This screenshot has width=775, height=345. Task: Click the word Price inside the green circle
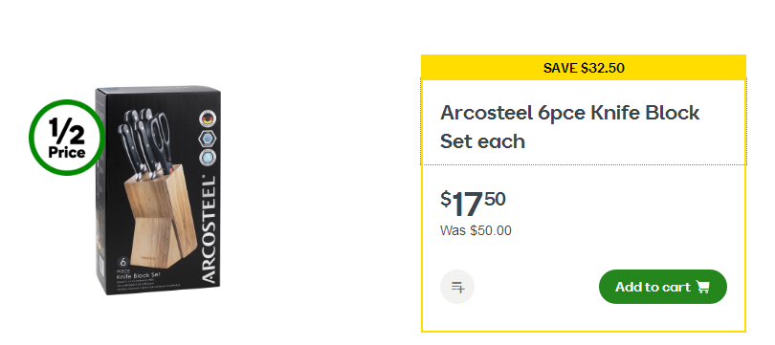67,153
